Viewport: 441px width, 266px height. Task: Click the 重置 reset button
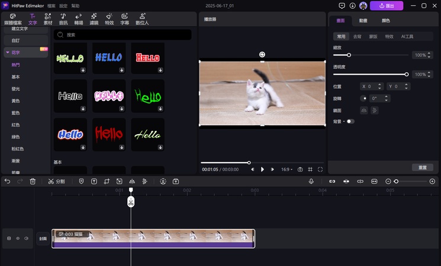coord(422,168)
